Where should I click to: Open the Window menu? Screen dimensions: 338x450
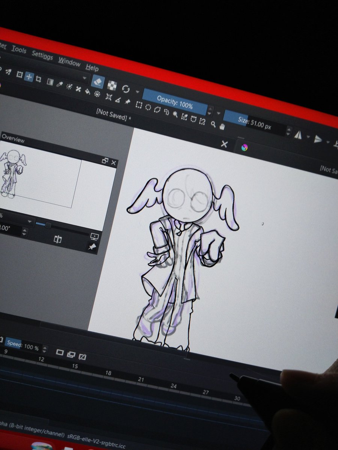[69, 62]
